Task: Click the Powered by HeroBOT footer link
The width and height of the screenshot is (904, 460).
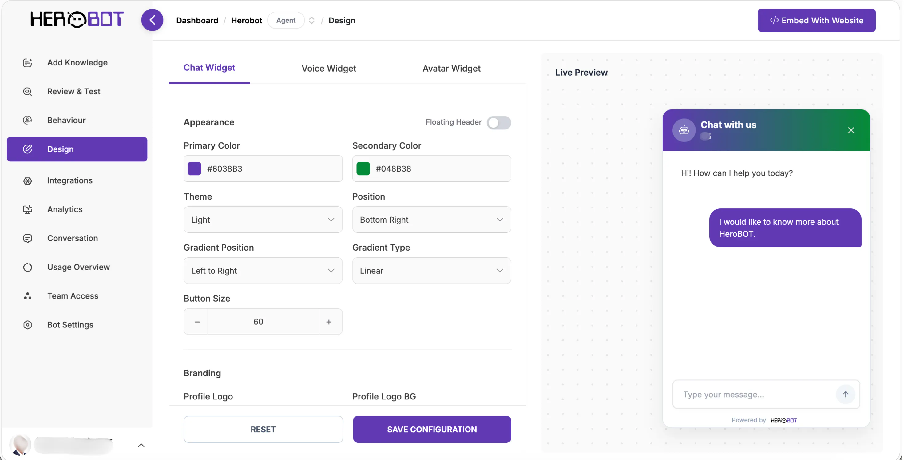Action: (x=764, y=420)
